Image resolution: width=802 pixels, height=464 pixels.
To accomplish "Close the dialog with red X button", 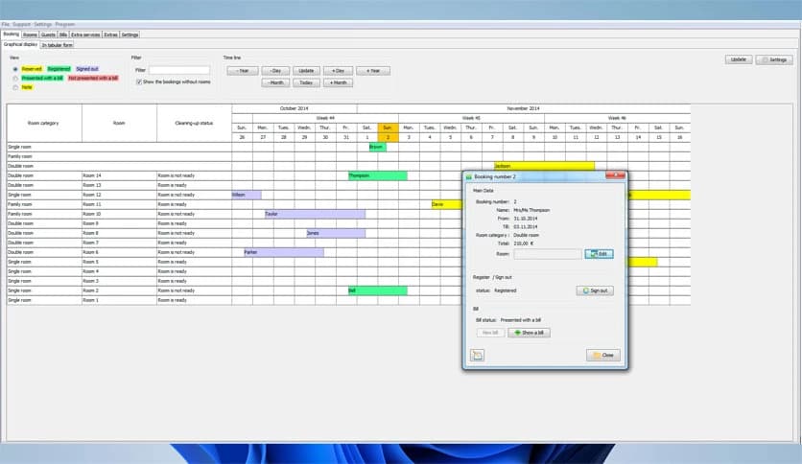I will coord(615,177).
